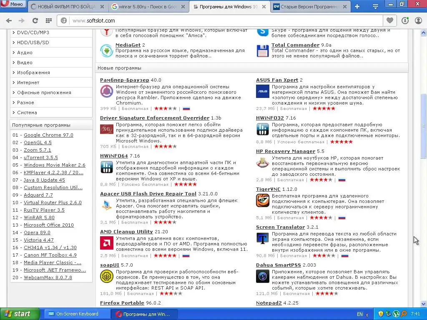This screenshot has height=320, width=427.
Task: Click the EN language indicator in tray
Action: (359, 314)
